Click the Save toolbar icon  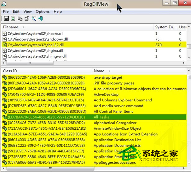coord(6,19)
